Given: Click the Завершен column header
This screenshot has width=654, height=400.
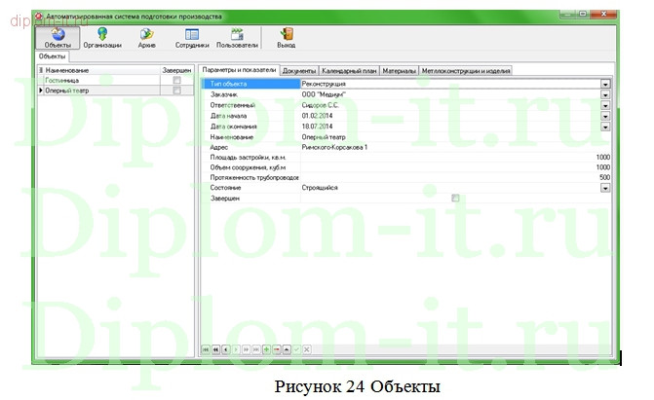Looking at the screenshot, I should tap(176, 70).
